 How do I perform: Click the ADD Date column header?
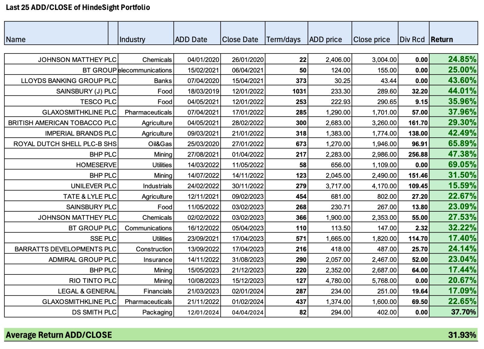[197, 33]
